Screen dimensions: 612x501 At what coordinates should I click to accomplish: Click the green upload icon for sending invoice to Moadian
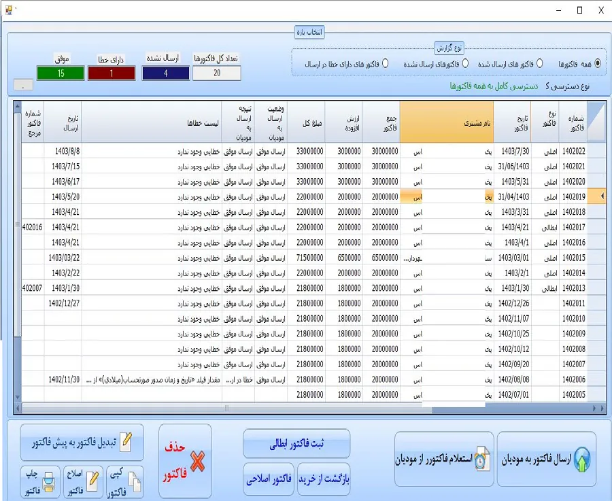[x=582, y=460]
